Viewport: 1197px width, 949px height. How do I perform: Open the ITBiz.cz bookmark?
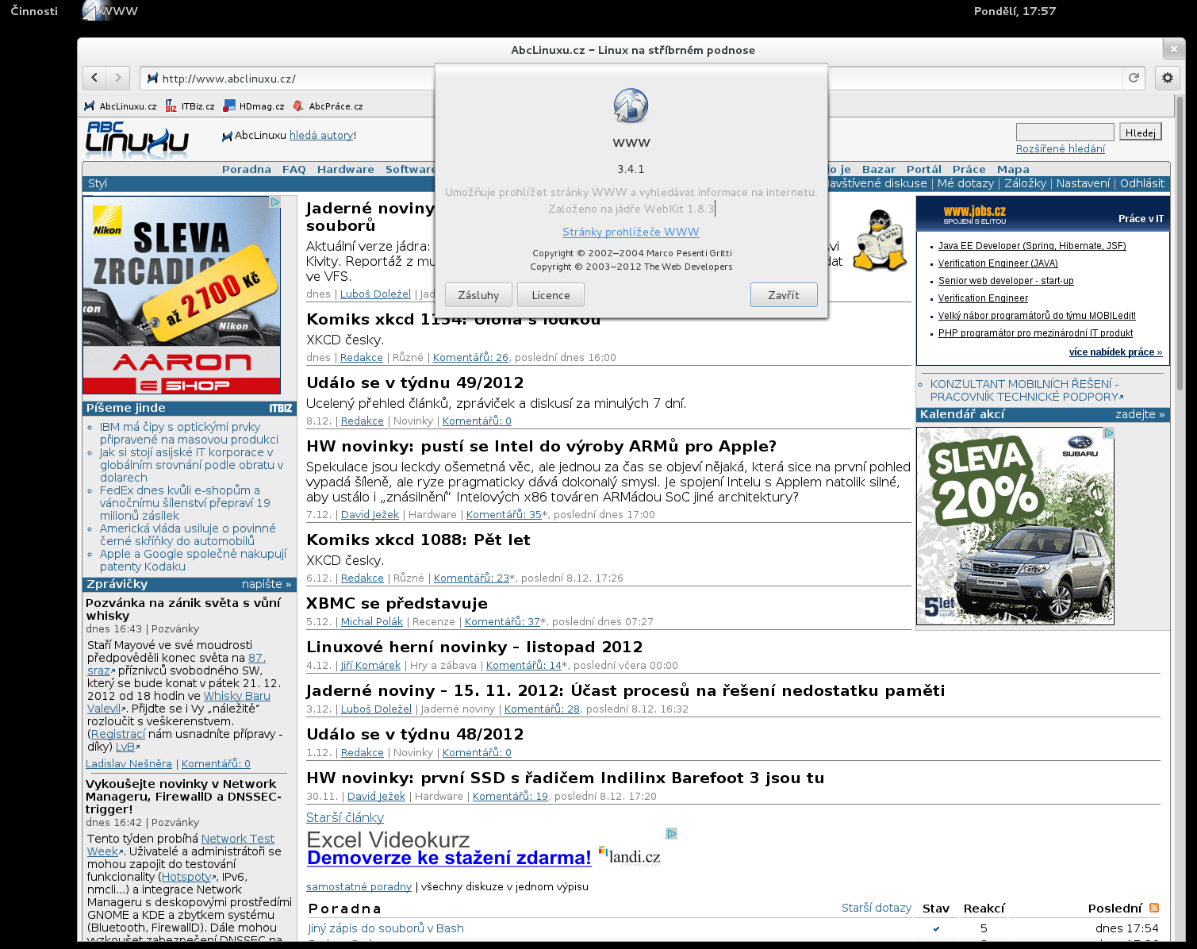[x=190, y=106]
